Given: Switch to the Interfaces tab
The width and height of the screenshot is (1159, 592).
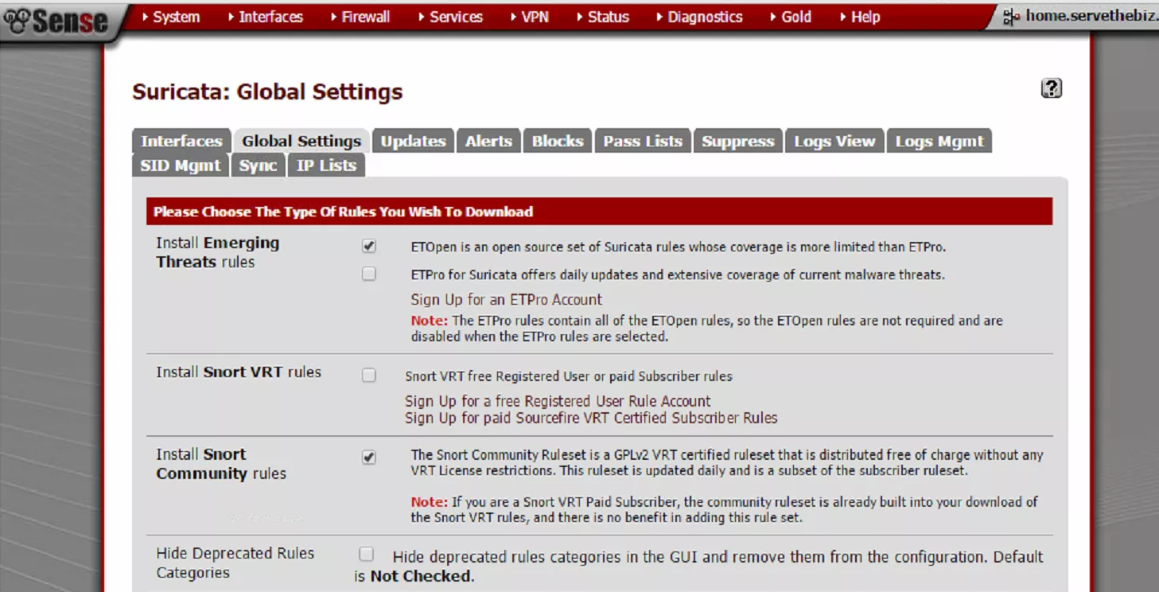Looking at the screenshot, I should (181, 141).
